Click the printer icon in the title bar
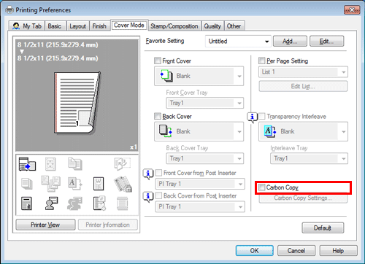The image size is (365, 264). click(9, 9)
